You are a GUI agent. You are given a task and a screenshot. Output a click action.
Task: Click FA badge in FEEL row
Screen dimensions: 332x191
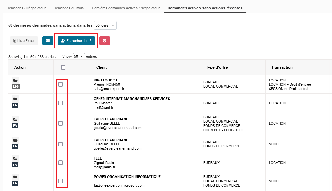pyautogui.click(x=15, y=165)
